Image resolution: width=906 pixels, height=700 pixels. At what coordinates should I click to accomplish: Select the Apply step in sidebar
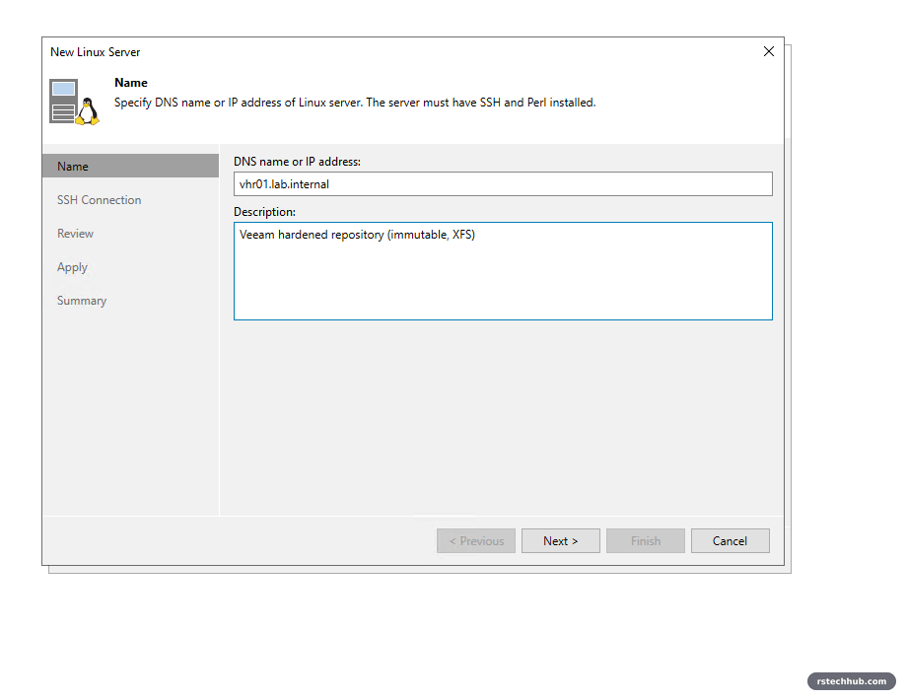tap(72, 267)
